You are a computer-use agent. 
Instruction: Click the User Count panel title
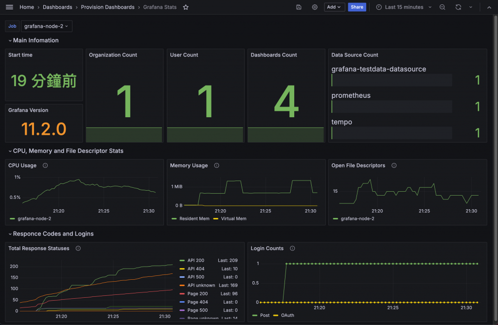pyautogui.click(x=184, y=55)
